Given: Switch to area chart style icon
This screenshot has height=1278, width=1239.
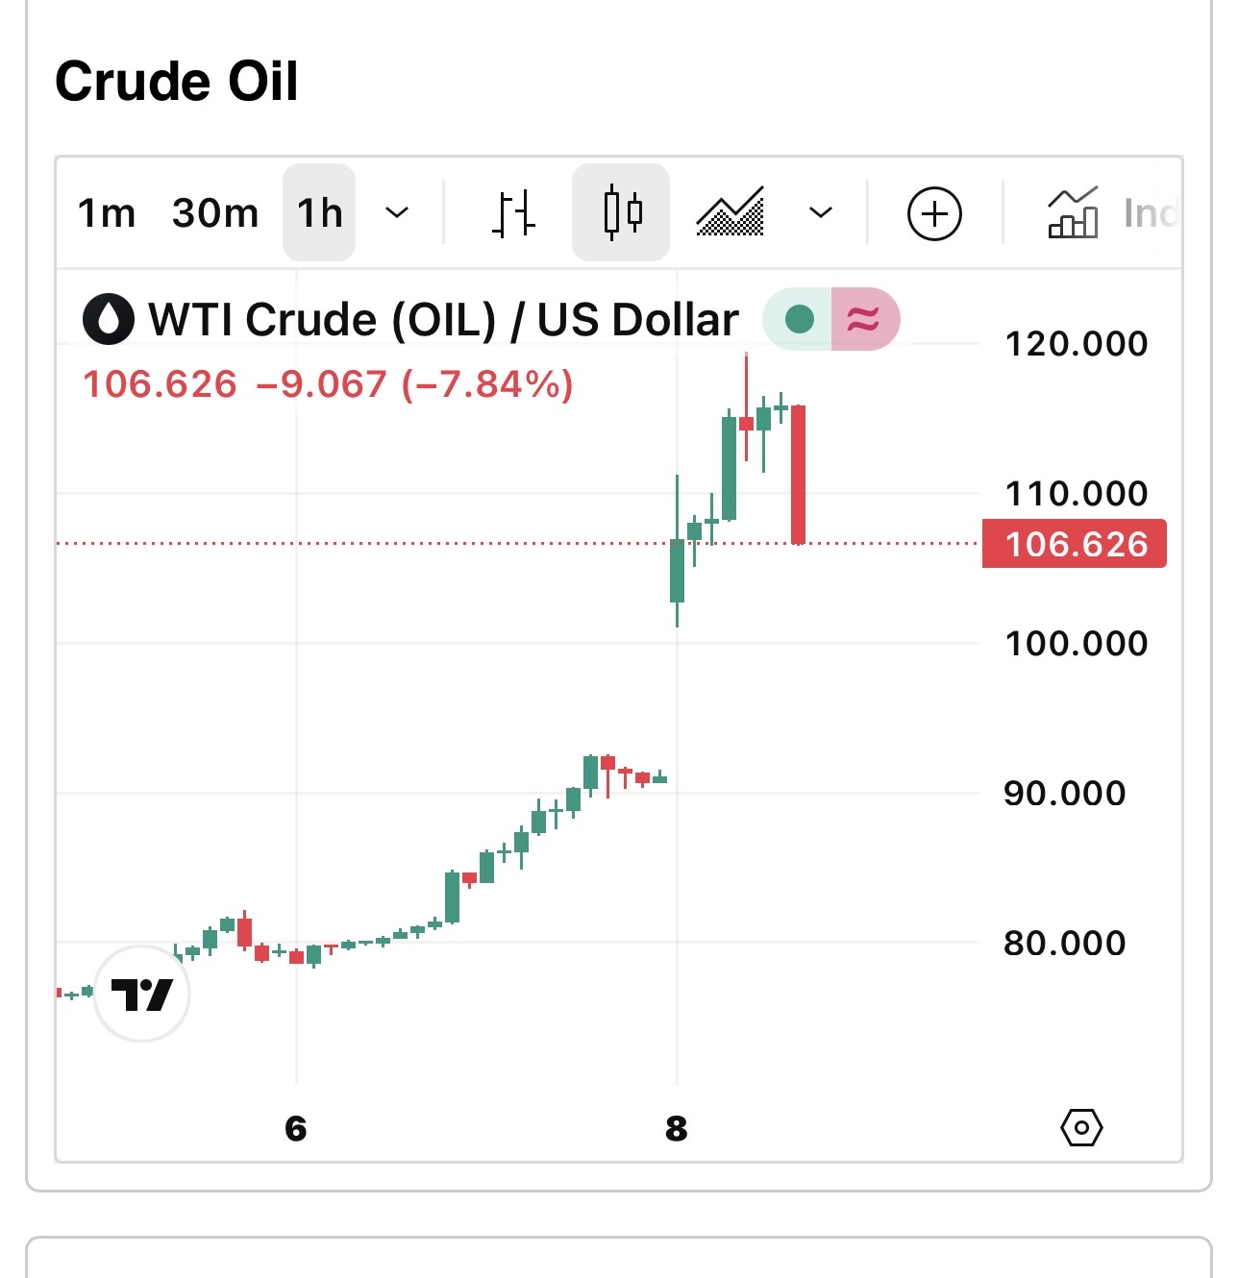Looking at the screenshot, I should 730,212.
